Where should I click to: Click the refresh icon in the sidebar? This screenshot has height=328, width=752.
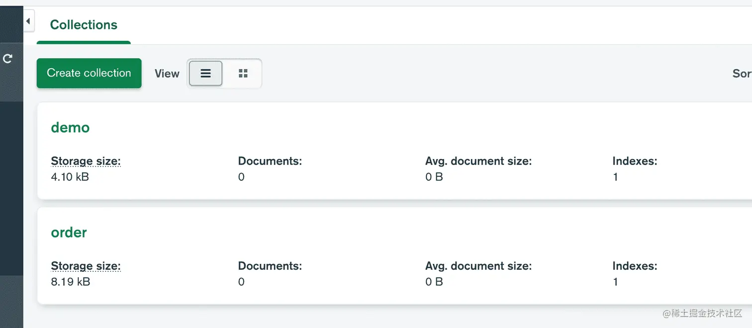click(7, 59)
